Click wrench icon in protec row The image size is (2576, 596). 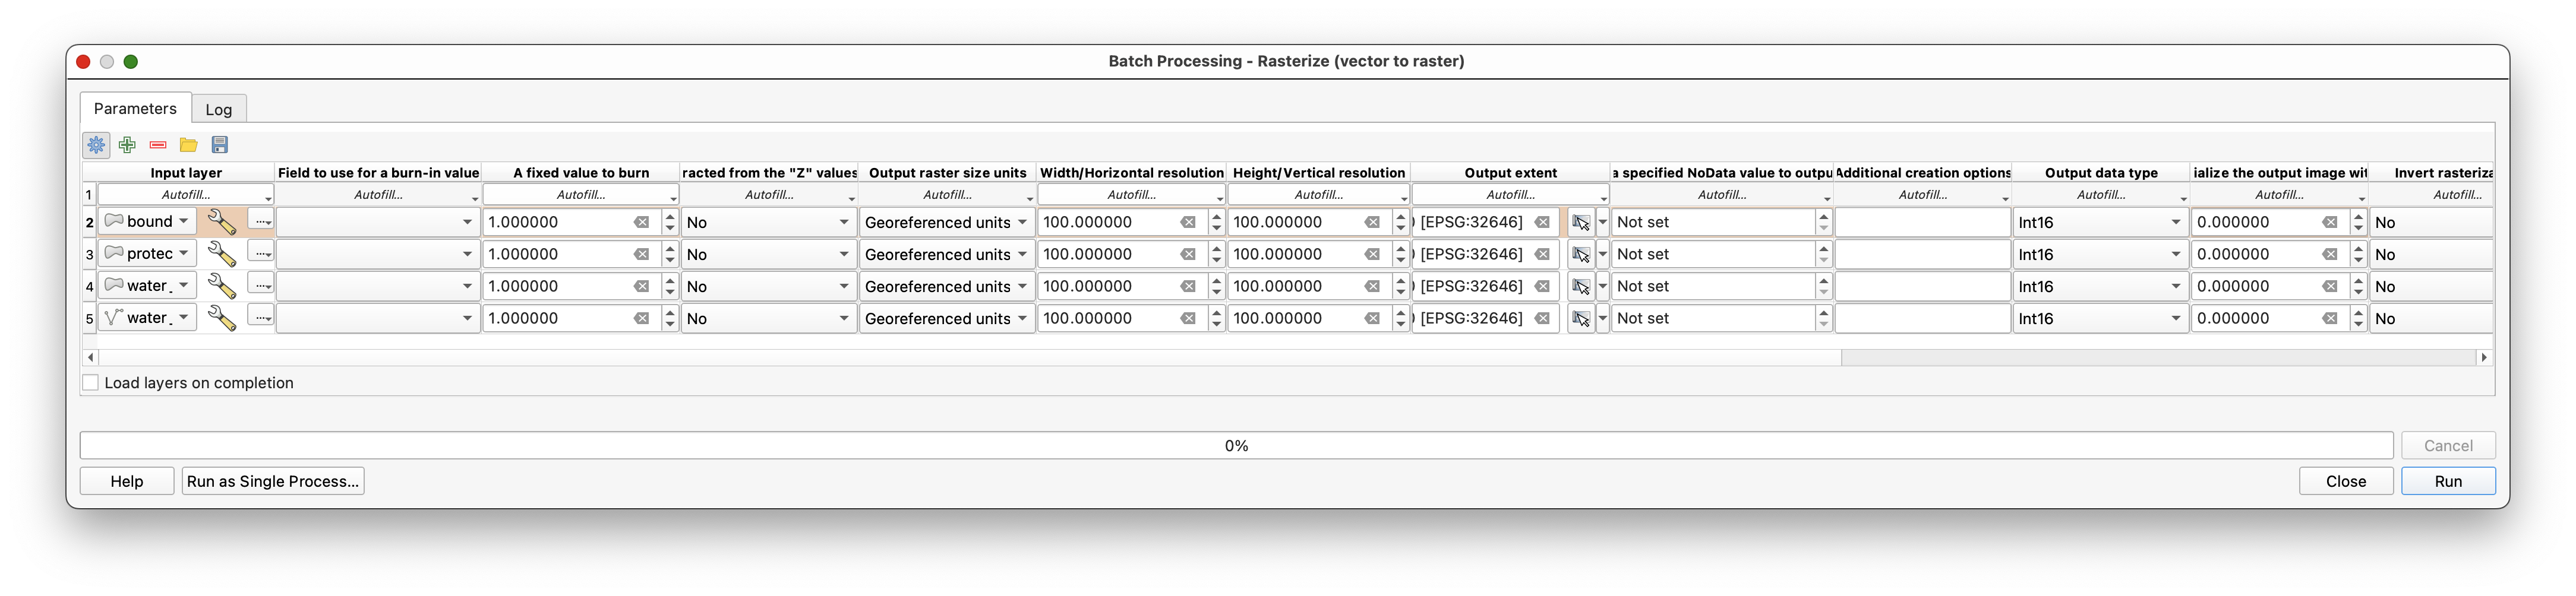[221, 254]
